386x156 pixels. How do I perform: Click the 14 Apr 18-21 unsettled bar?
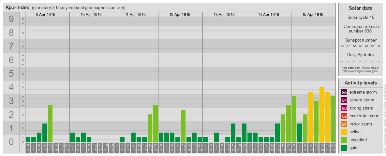pos(283,128)
